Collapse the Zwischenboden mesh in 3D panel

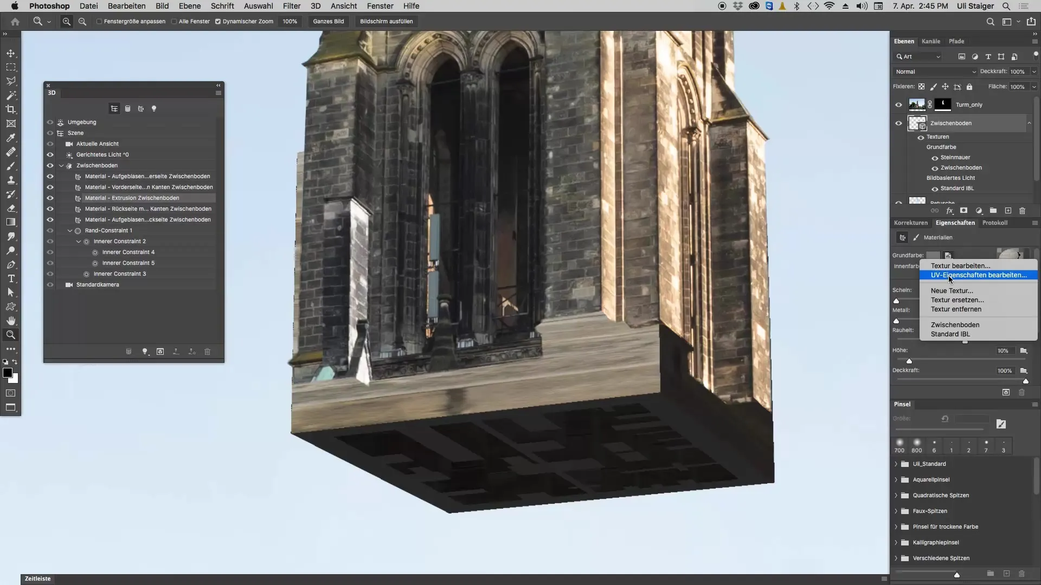coord(61,166)
